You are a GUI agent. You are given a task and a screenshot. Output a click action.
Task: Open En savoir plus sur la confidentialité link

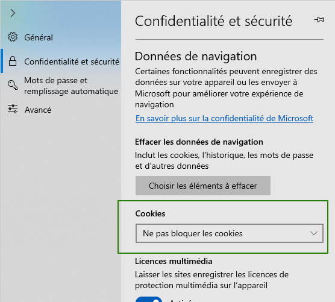tap(224, 118)
